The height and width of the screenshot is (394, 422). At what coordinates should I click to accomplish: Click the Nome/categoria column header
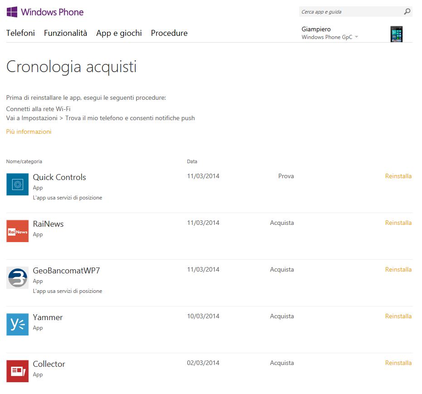tap(24, 161)
